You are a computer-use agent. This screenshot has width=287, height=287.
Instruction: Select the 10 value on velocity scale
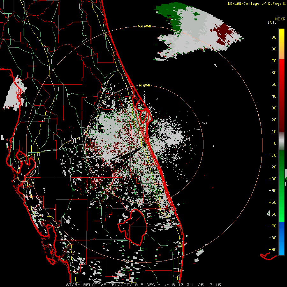click(x=274, y=132)
